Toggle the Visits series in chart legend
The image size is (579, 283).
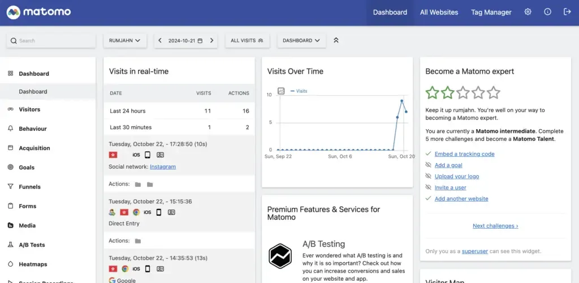coord(299,91)
